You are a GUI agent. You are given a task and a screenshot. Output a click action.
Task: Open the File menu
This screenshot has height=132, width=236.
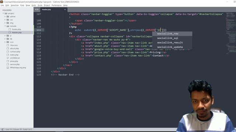(2, 5)
